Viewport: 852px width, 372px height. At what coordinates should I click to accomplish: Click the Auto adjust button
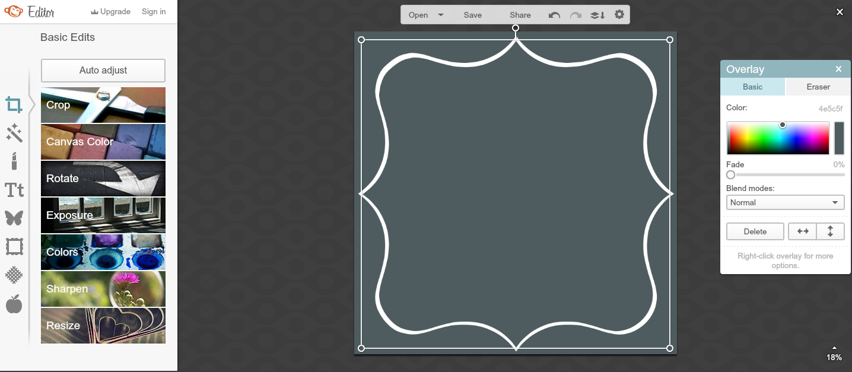coord(103,71)
